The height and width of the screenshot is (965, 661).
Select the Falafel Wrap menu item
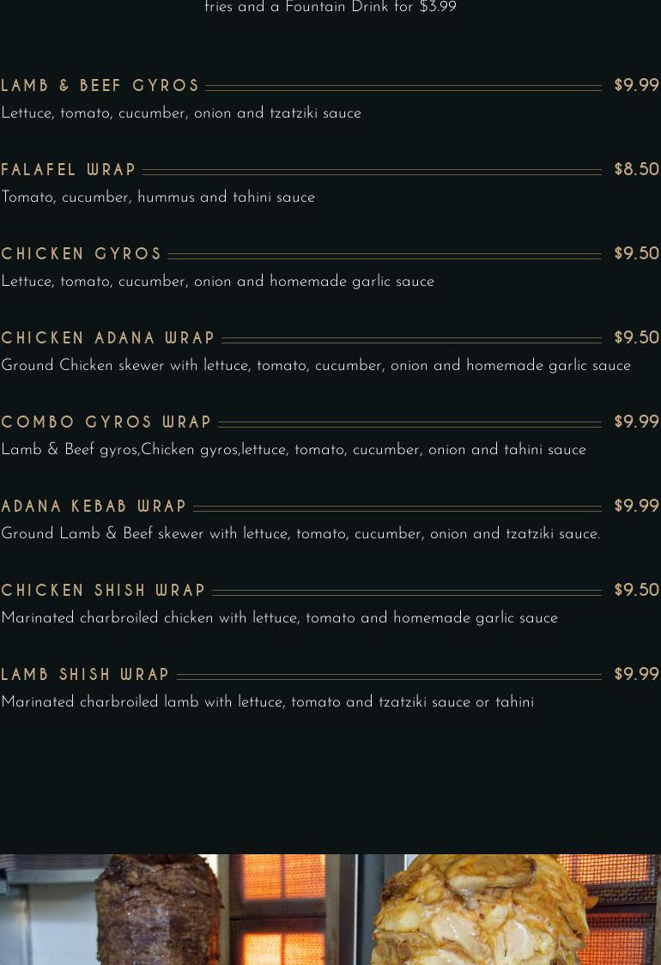(69, 170)
